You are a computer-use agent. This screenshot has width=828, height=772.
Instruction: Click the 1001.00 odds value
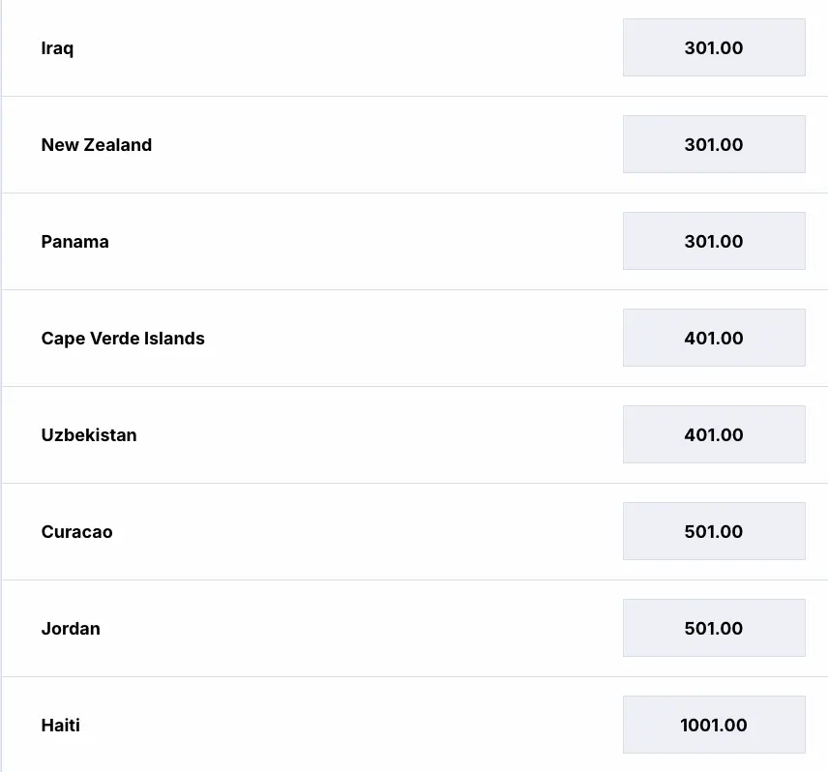[714, 725]
